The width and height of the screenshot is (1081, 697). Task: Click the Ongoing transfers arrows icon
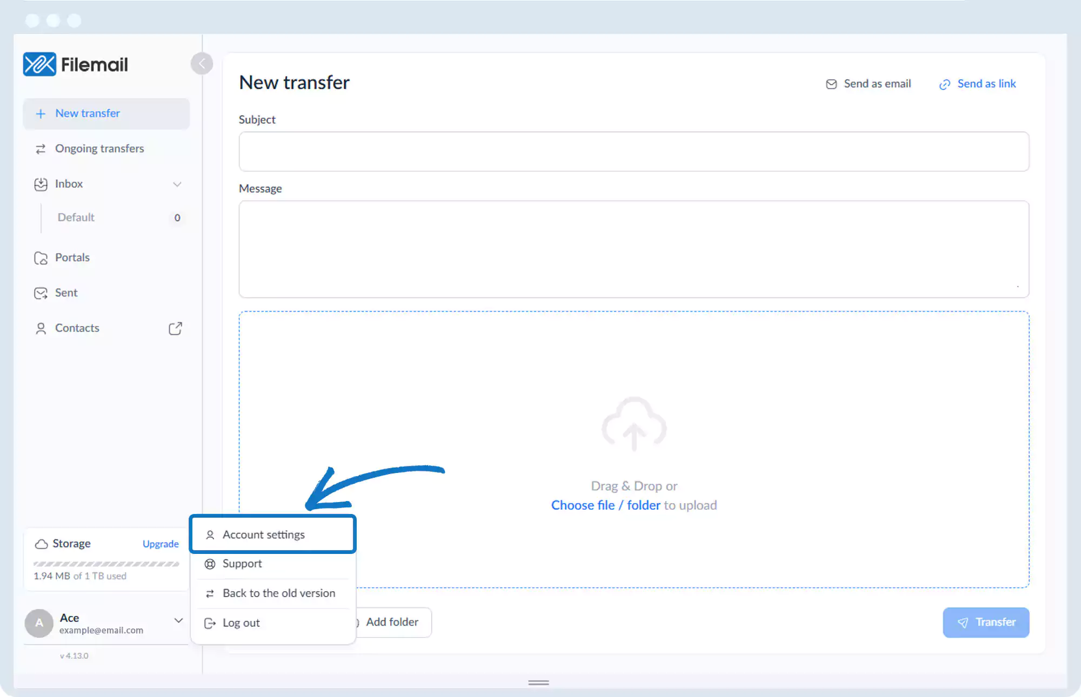pos(41,149)
